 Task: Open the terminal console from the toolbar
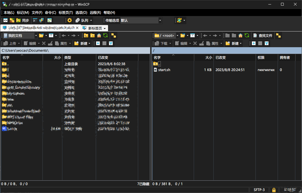click(x=35, y=20)
